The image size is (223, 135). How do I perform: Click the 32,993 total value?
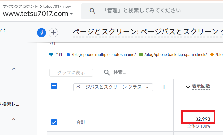pyautogui.click(x=203, y=119)
